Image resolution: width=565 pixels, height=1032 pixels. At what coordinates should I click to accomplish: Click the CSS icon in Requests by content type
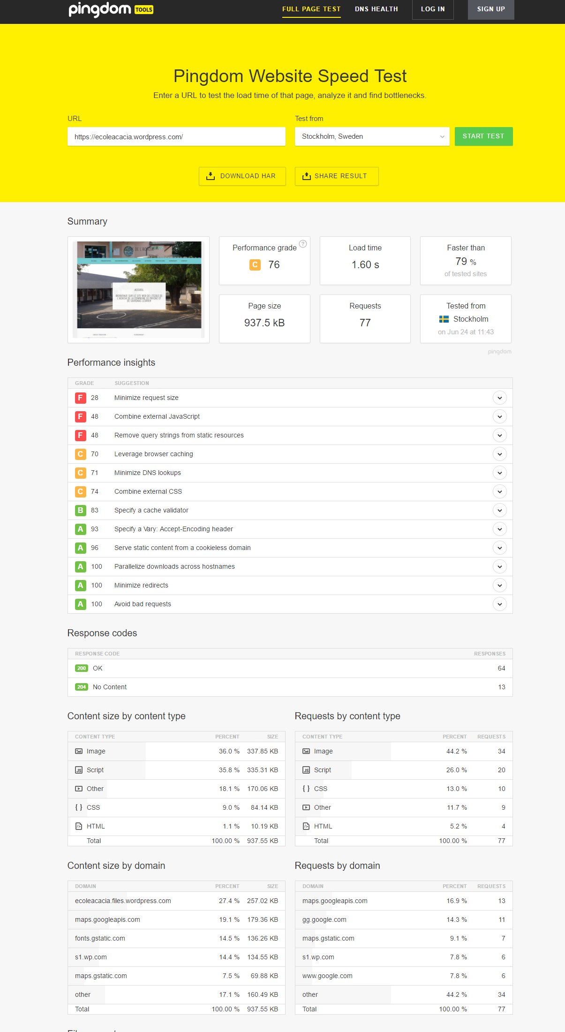pyautogui.click(x=306, y=789)
